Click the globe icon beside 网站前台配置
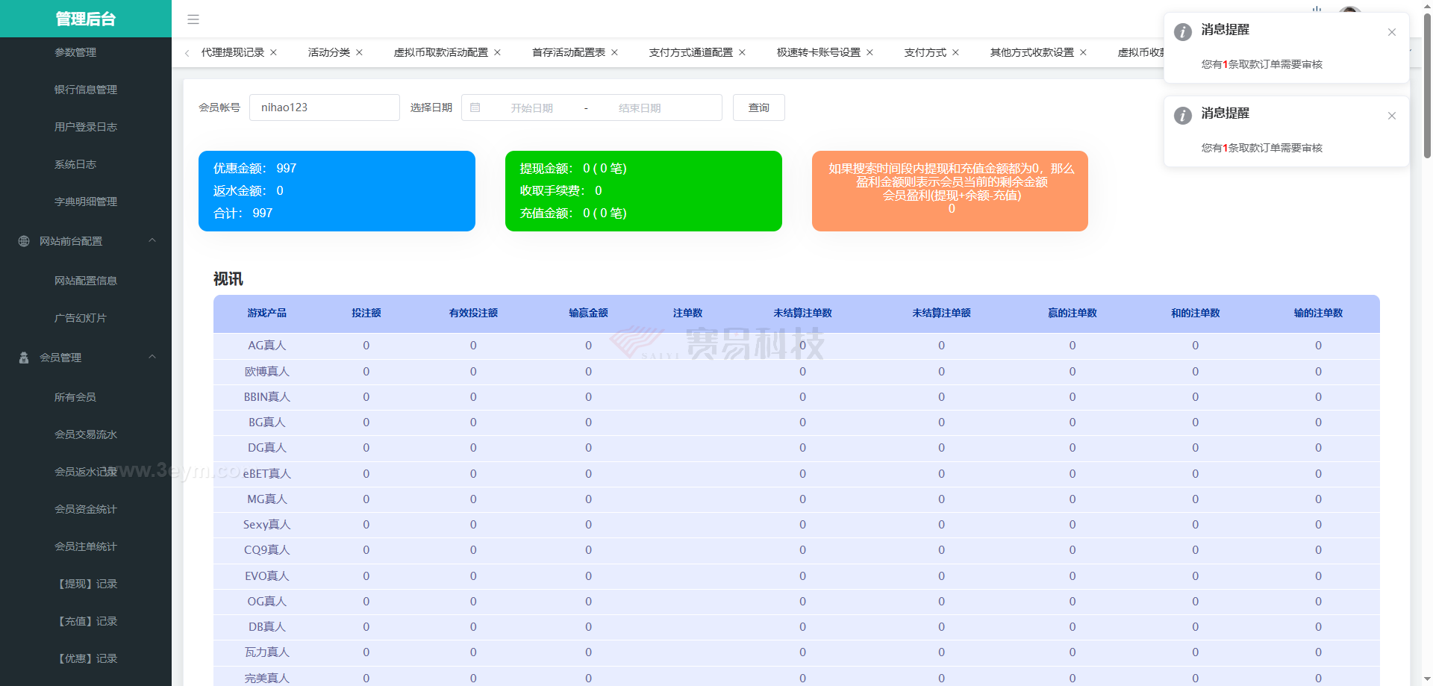 click(24, 241)
